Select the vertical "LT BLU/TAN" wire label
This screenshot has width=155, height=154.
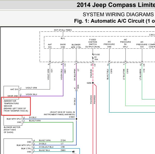[124, 74]
